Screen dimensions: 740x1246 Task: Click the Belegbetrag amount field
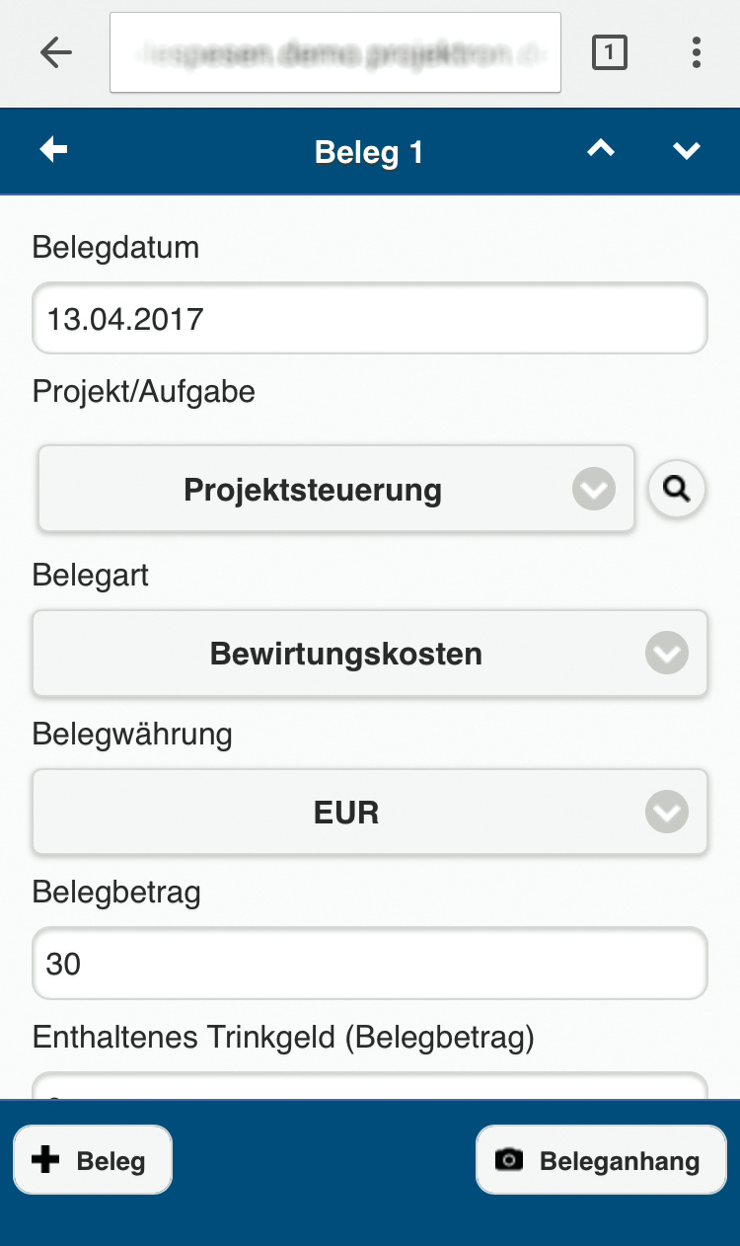tap(370, 963)
